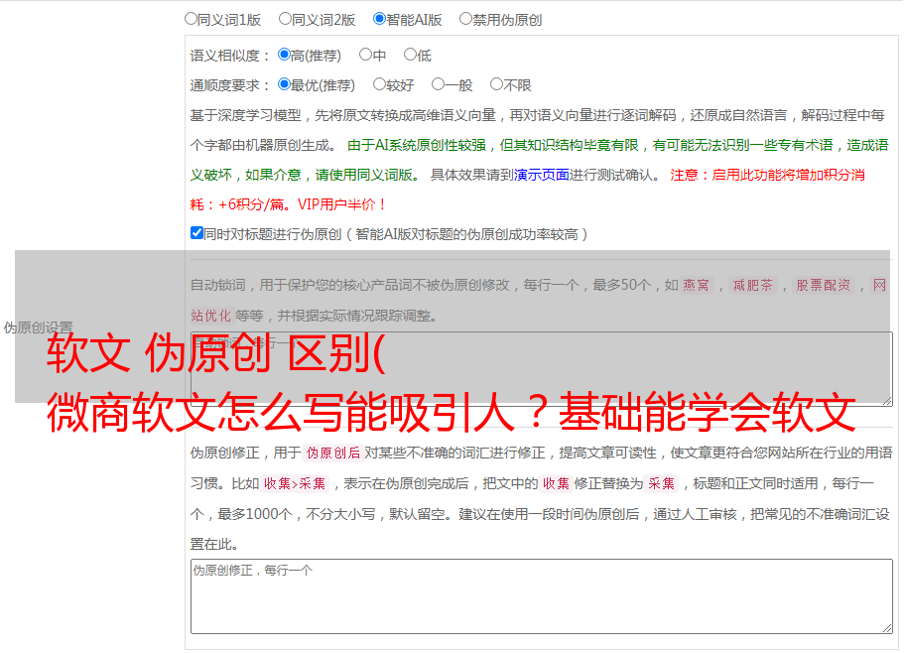
Task: Set 语义相似度 to 高(推荐)
Action: [284, 55]
